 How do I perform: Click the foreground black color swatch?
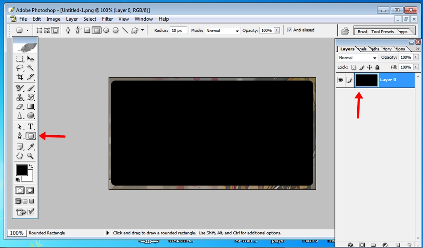(x=21, y=170)
